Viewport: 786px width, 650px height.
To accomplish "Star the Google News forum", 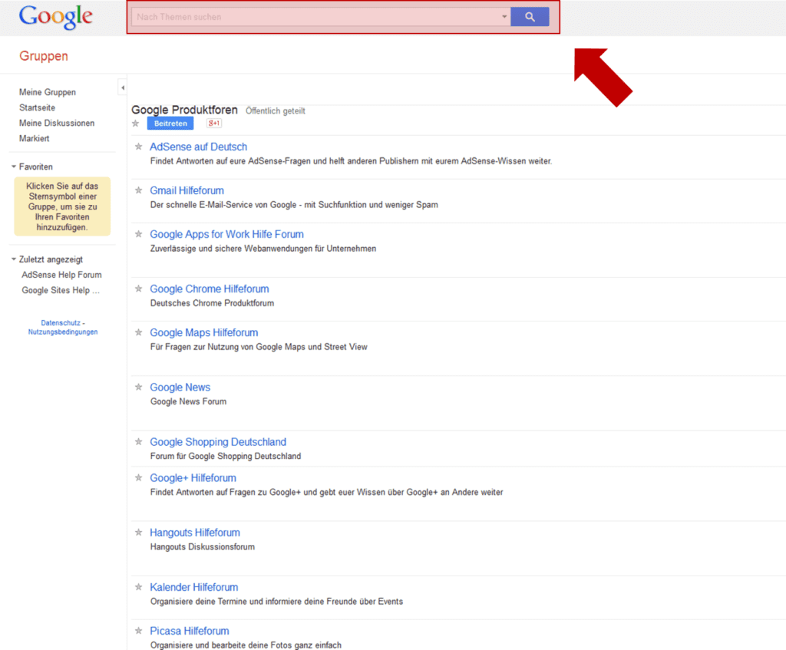I will (x=139, y=386).
